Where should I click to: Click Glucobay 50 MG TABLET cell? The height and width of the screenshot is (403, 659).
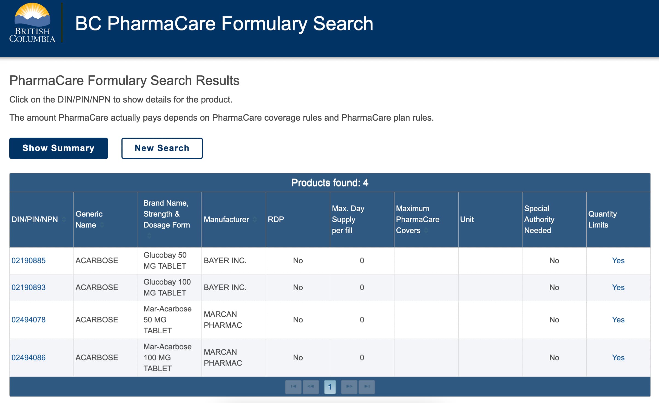[170, 260]
